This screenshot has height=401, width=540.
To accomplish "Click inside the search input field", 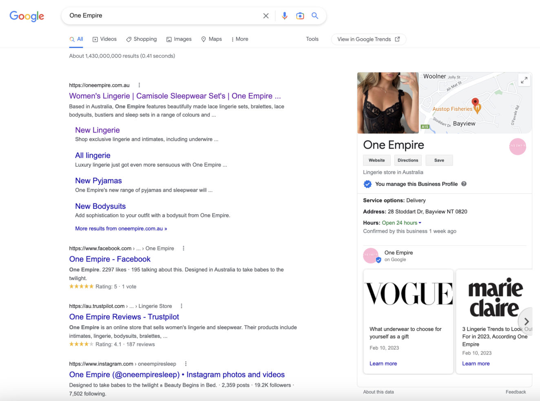I will (x=163, y=16).
